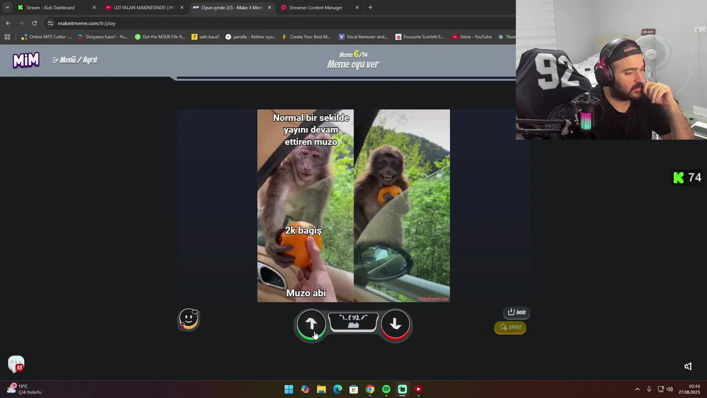Launch Copilot from the taskbar

pyautogui.click(x=305, y=389)
